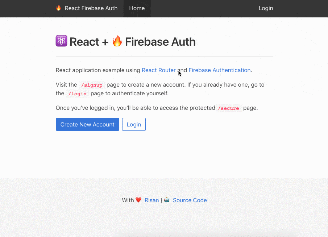Select the Home navbar tab

click(137, 8)
